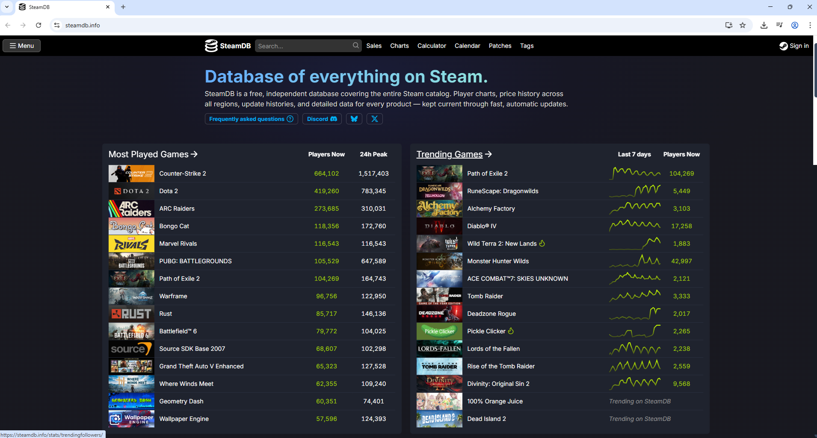View site information icon in address bar
The width and height of the screenshot is (817, 438).
point(57,25)
